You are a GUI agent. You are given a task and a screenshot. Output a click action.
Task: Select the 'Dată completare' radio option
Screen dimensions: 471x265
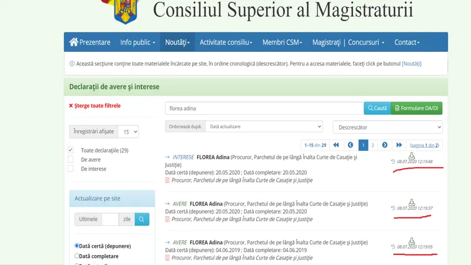click(77, 256)
